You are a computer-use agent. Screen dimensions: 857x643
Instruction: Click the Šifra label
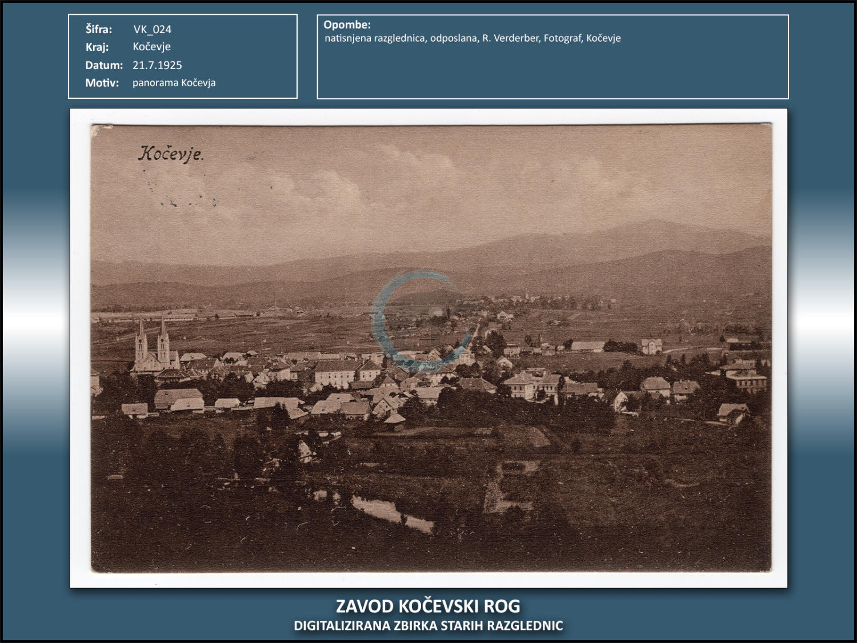click(99, 29)
